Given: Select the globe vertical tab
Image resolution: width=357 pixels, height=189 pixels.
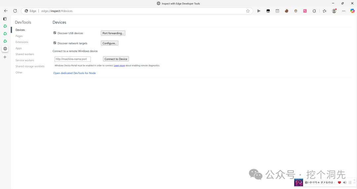Looking at the screenshot, I should 5,49.
